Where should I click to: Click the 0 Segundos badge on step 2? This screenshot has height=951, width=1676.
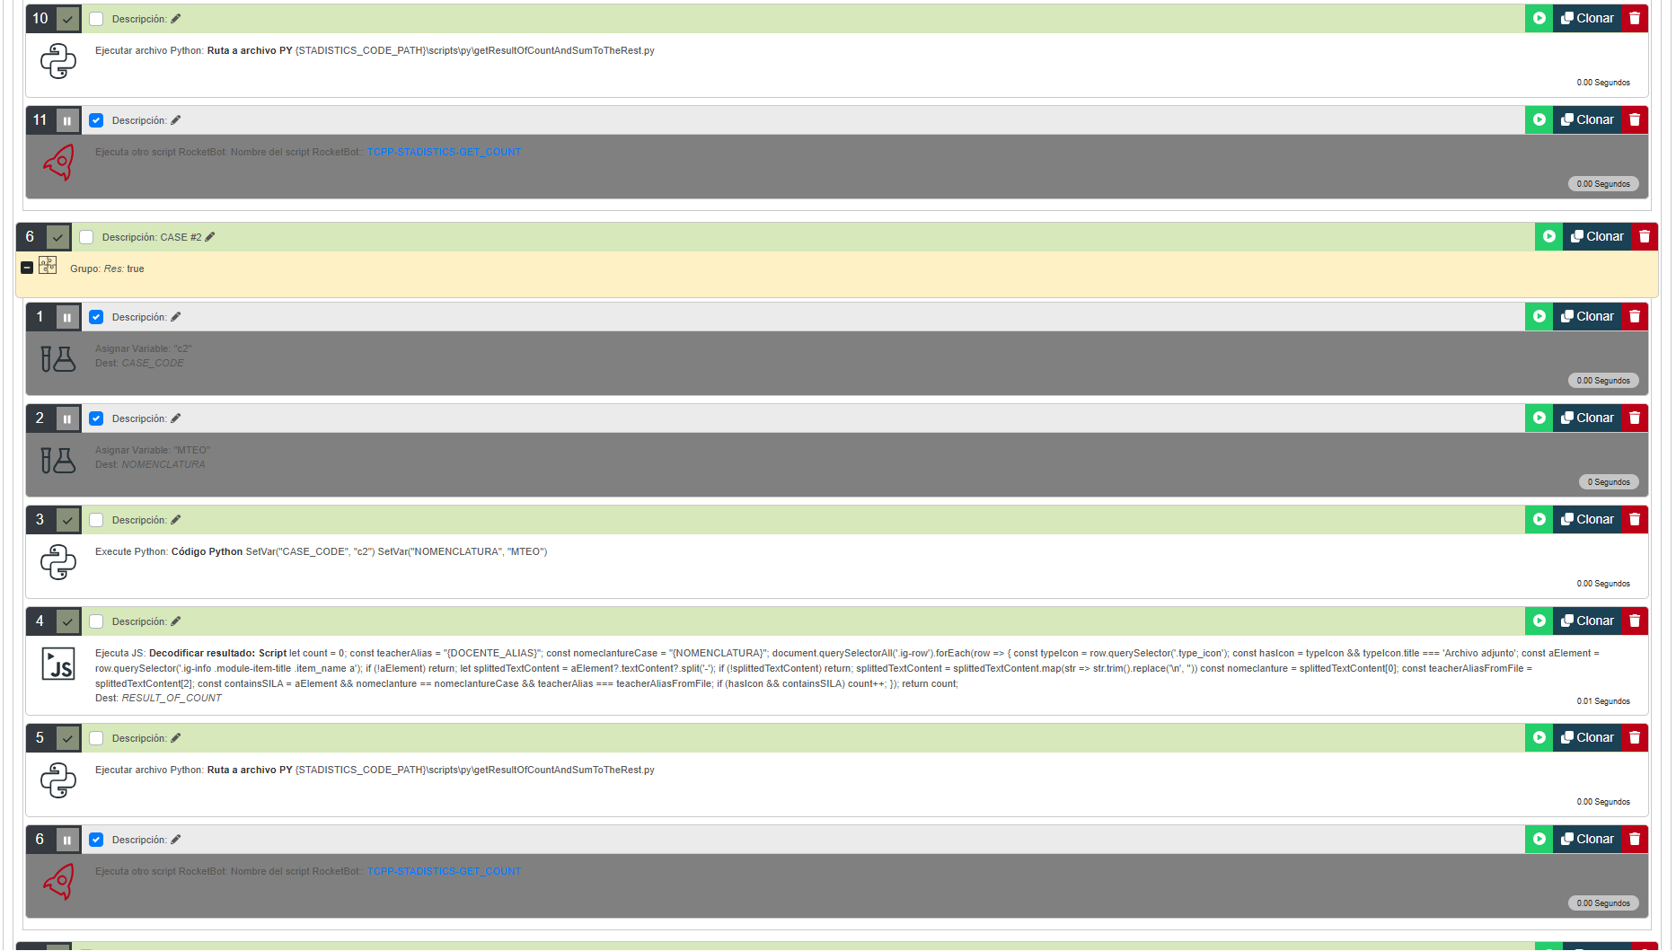point(1608,482)
